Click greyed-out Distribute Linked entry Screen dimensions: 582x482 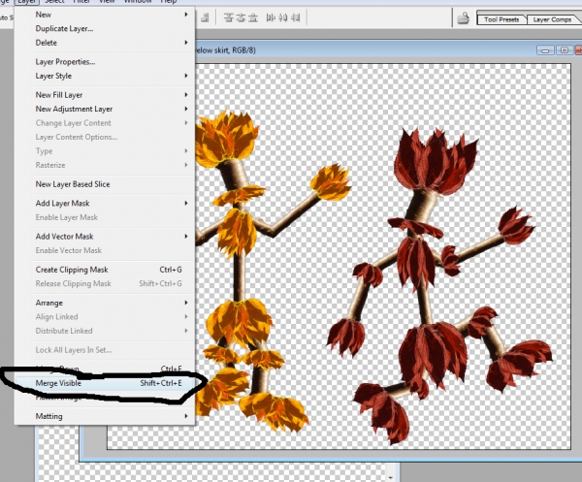pyautogui.click(x=105, y=331)
